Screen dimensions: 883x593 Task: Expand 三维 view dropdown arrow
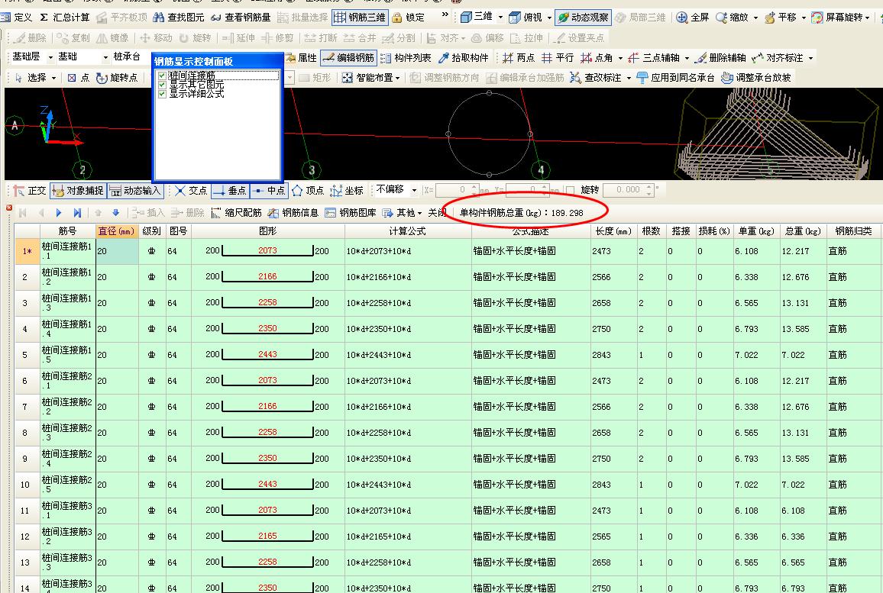tap(500, 18)
